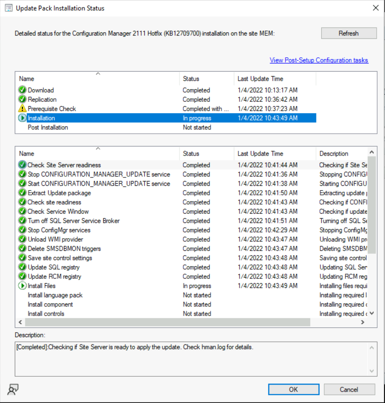Click the down arrow of the lower list's vertical scrollbar

tap(371, 313)
